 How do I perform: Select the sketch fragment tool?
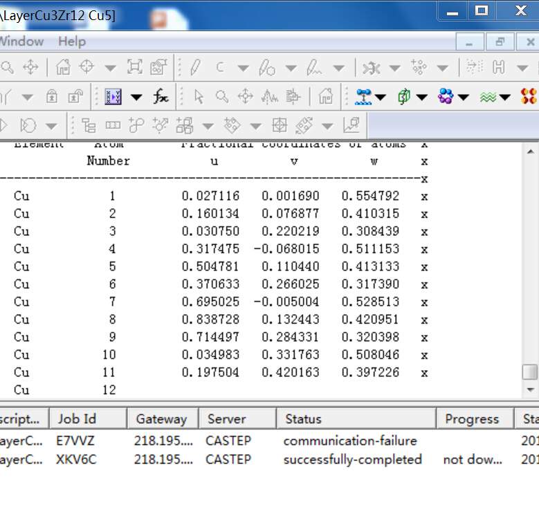click(314, 67)
